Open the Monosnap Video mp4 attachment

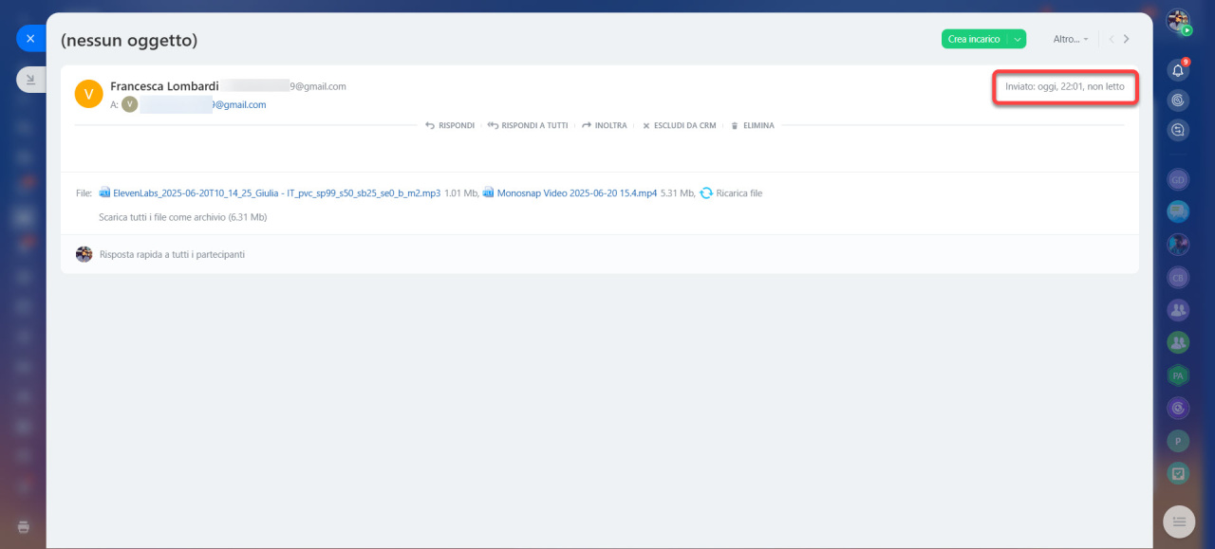tap(576, 193)
